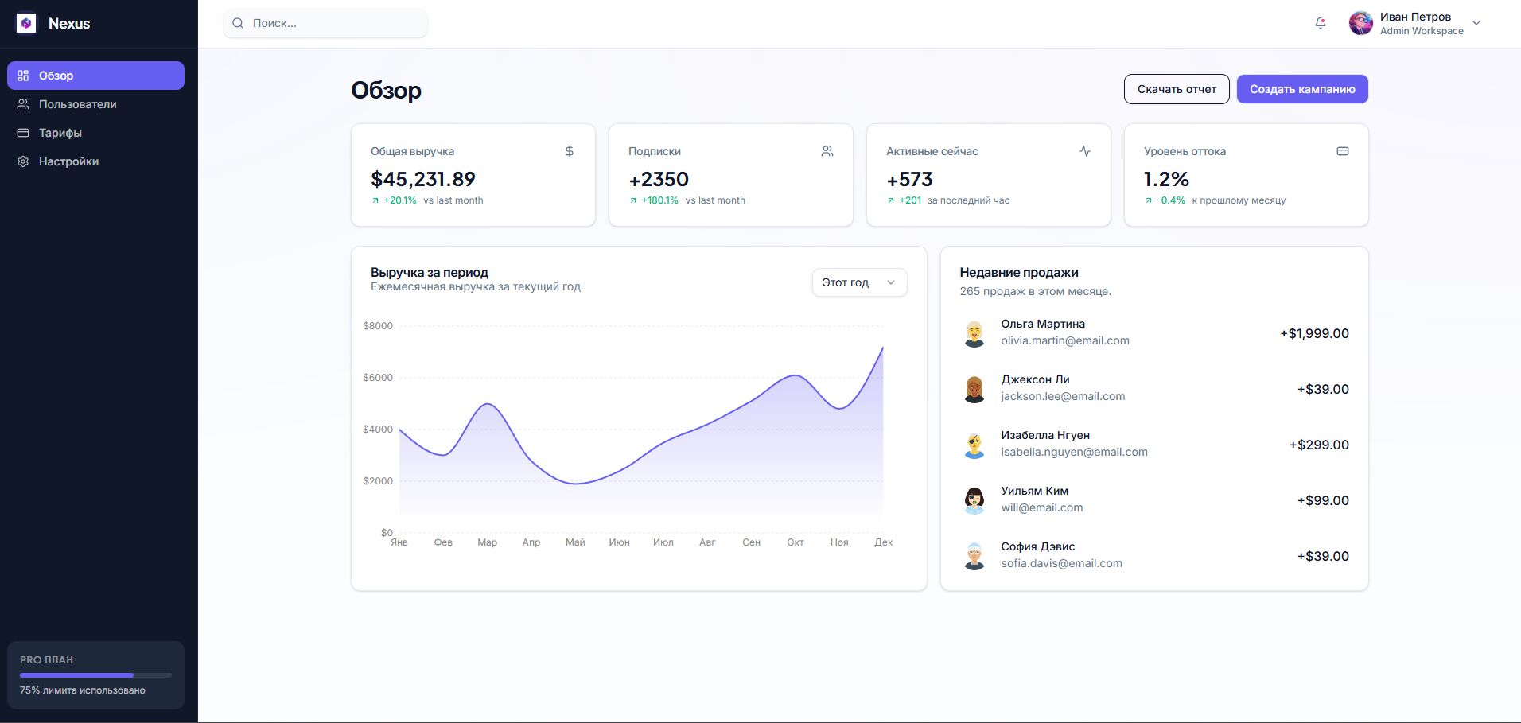Screen dimensions: 1521x723
Task: Select the Обзор icon in the sidebar
Action: pos(22,75)
